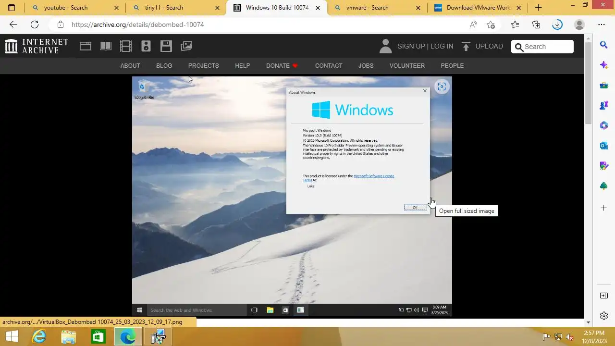615x346 pixels.
Task: Open the Audio speaker icon
Action: (146, 46)
